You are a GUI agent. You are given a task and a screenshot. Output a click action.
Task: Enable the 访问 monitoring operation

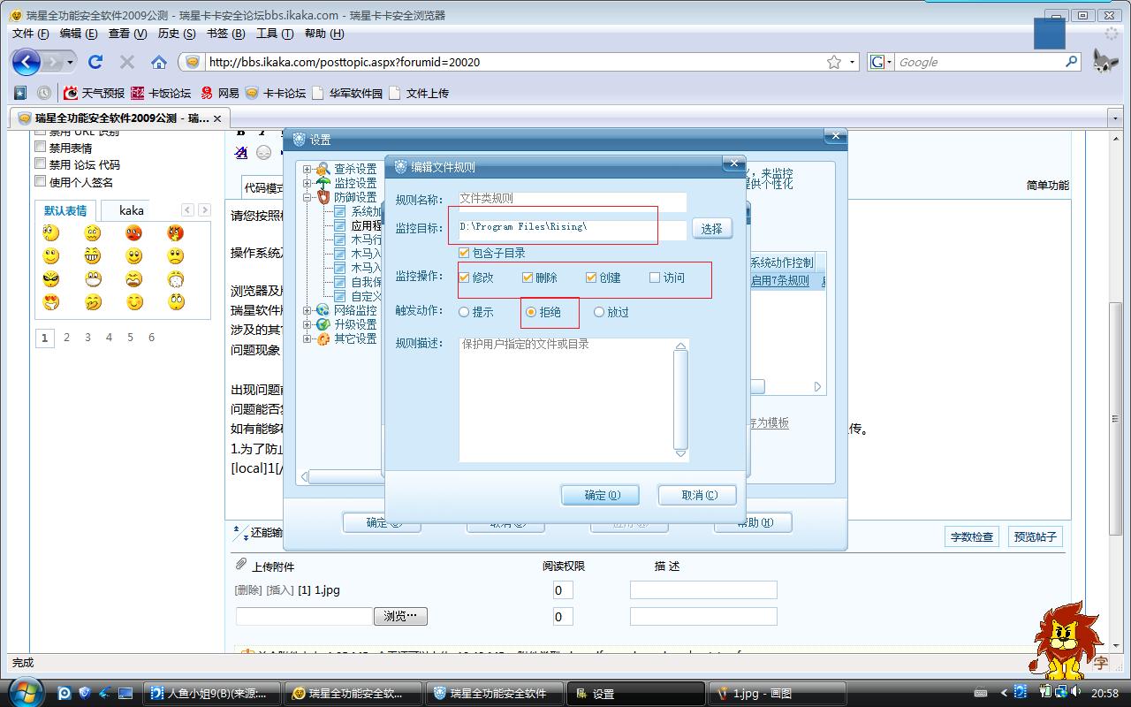click(x=655, y=277)
